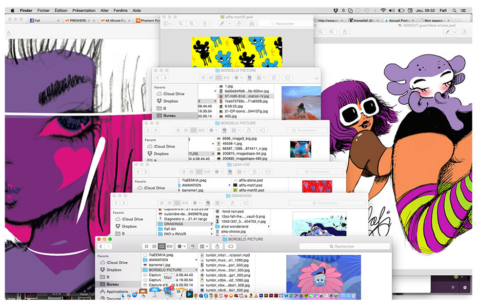This screenshot has width=477, height=308.
Task: Switch to Mon espace browser tab
Action: pos(435,21)
